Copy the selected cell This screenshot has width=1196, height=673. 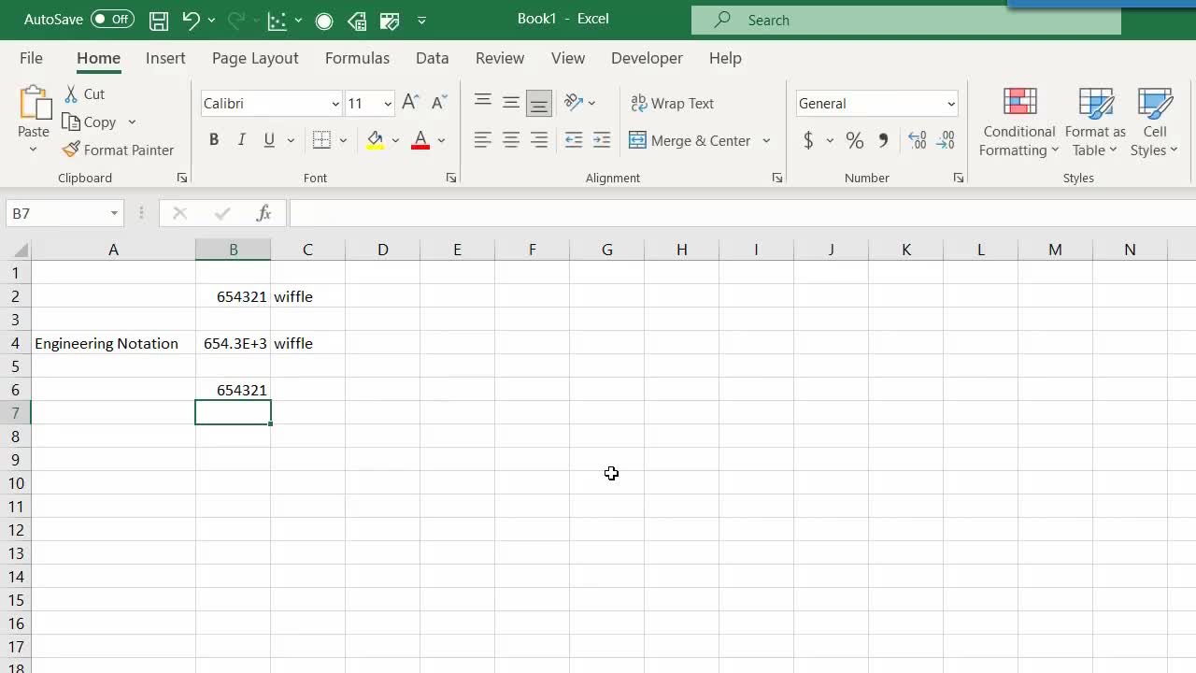coord(89,122)
